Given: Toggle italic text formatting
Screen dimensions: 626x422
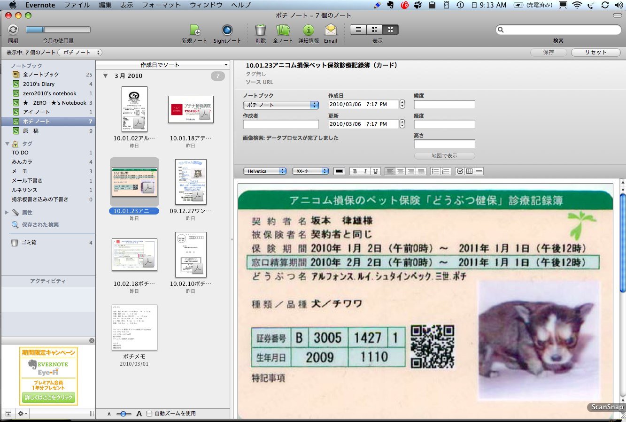Looking at the screenshot, I should click(365, 171).
